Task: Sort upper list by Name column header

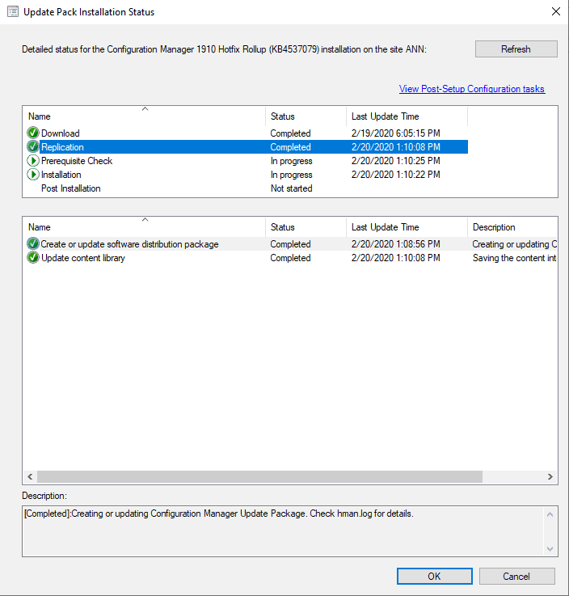Action: pos(145,116)
